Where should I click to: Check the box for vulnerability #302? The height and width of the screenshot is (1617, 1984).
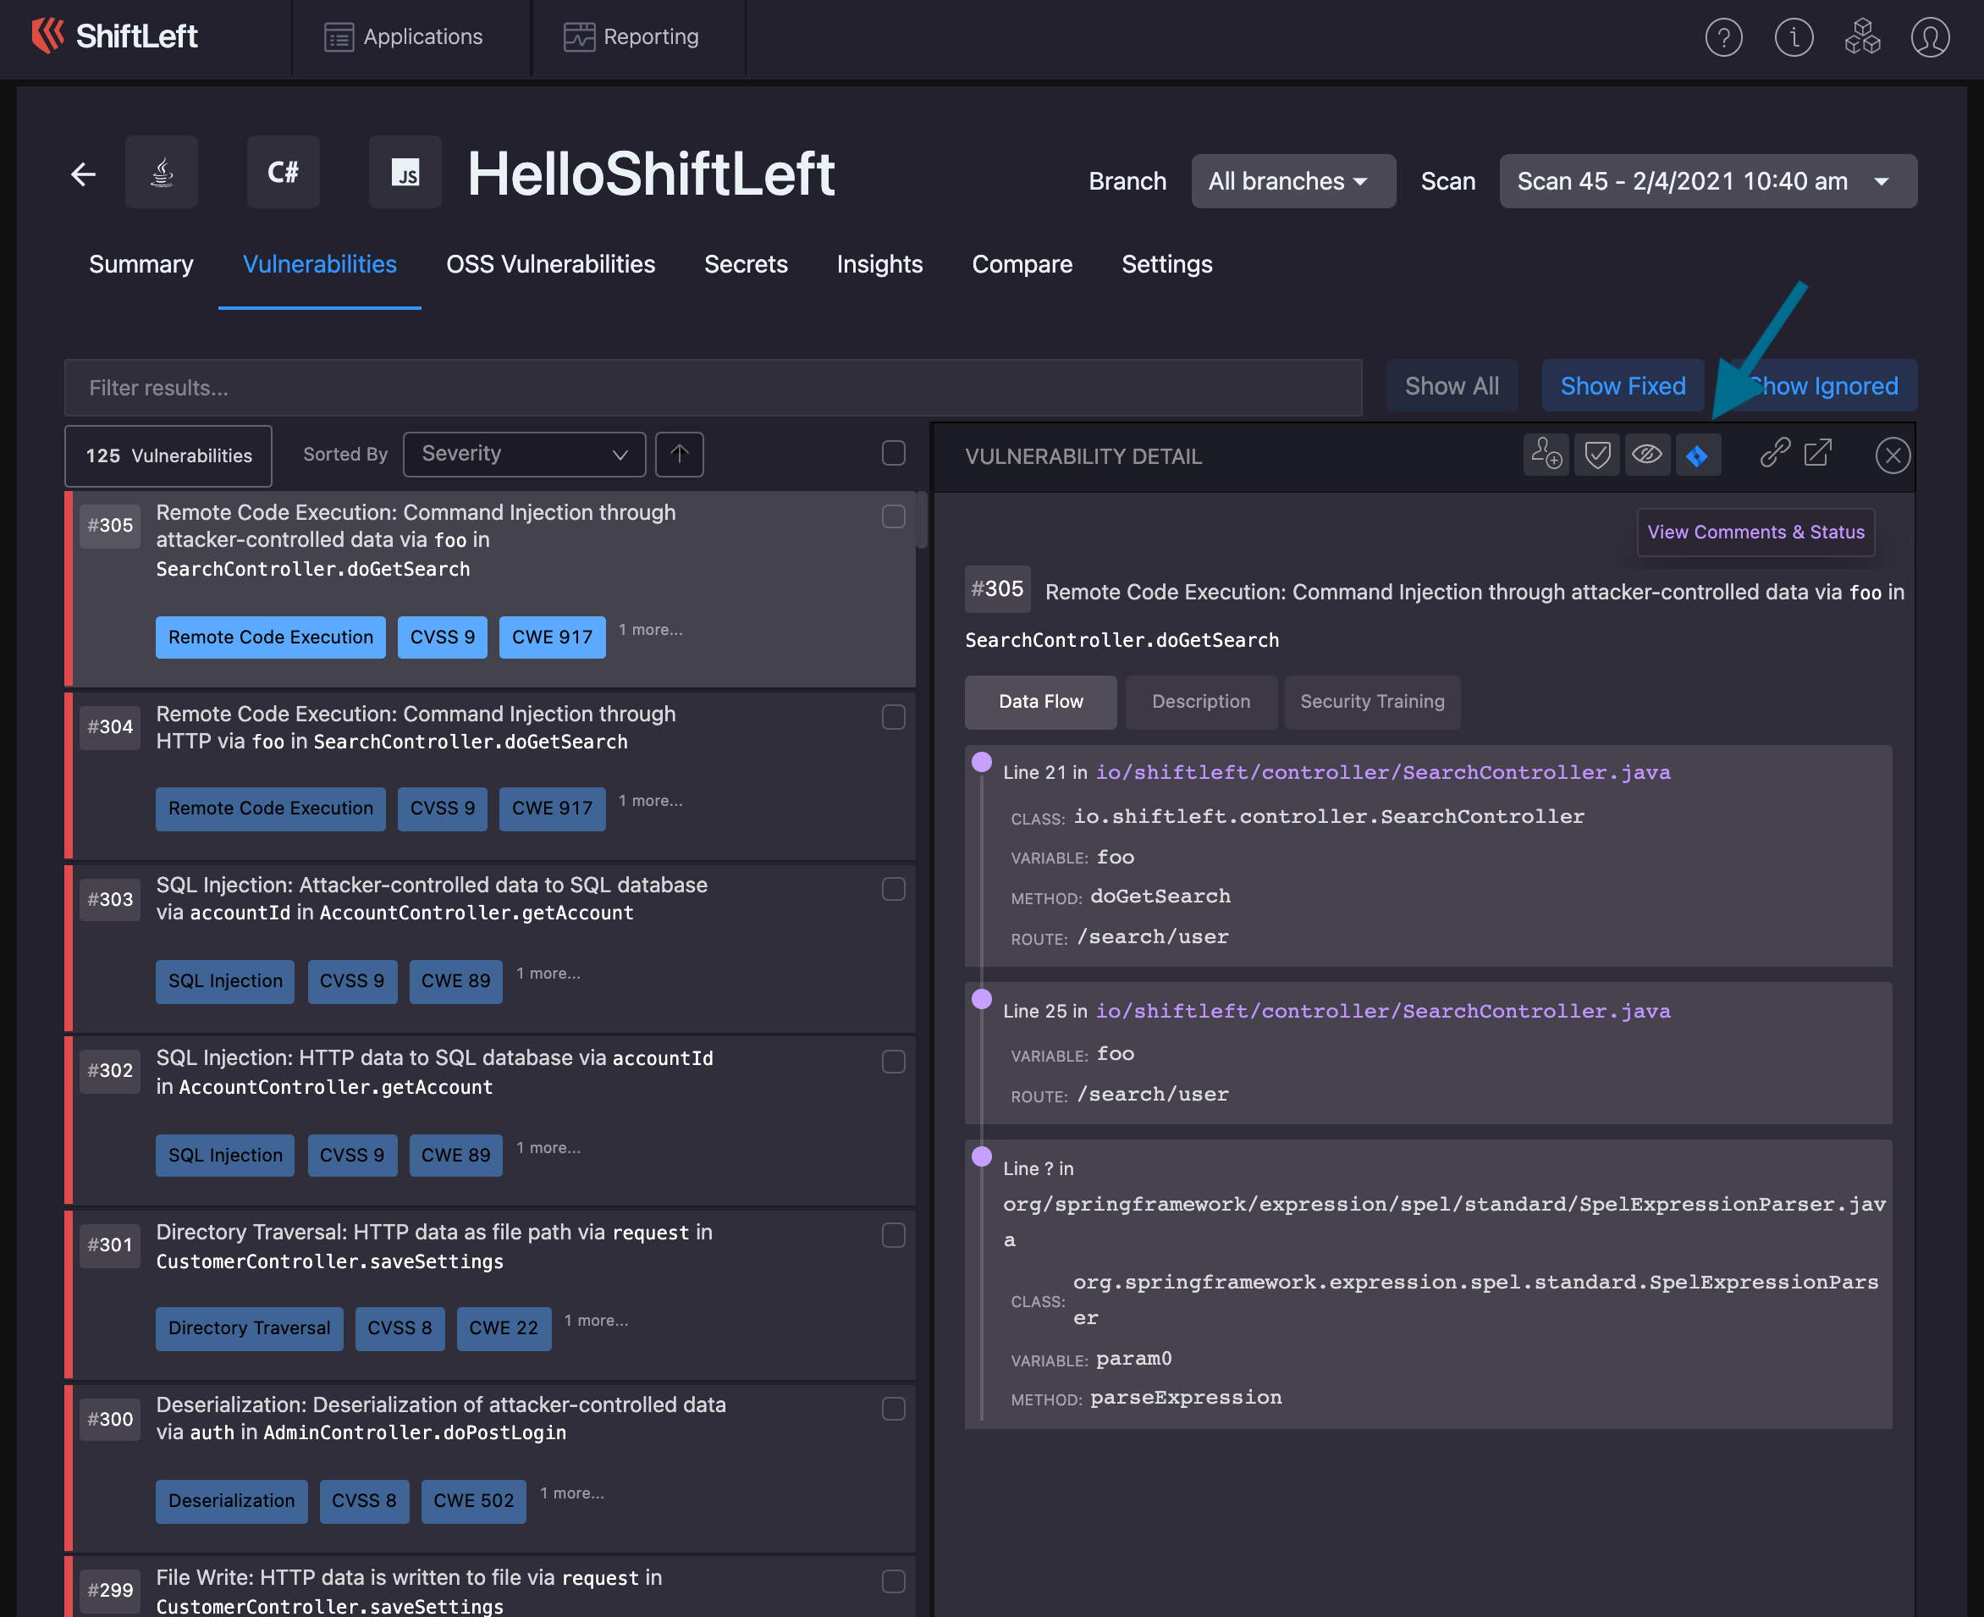pos(893,1062)
